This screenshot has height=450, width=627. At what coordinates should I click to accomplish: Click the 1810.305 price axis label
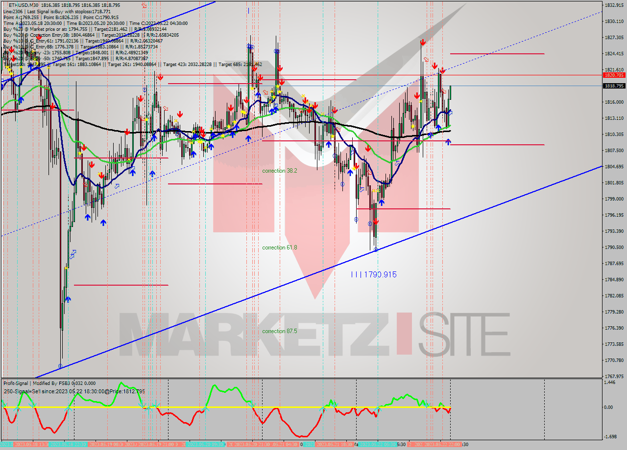[x=614, y=134]
